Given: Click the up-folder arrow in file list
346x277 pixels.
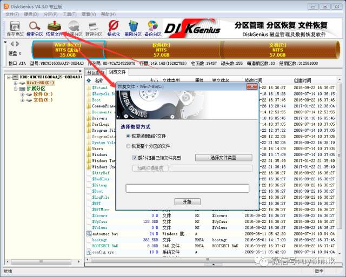Looking at the screenshot, I should [89, 80].
